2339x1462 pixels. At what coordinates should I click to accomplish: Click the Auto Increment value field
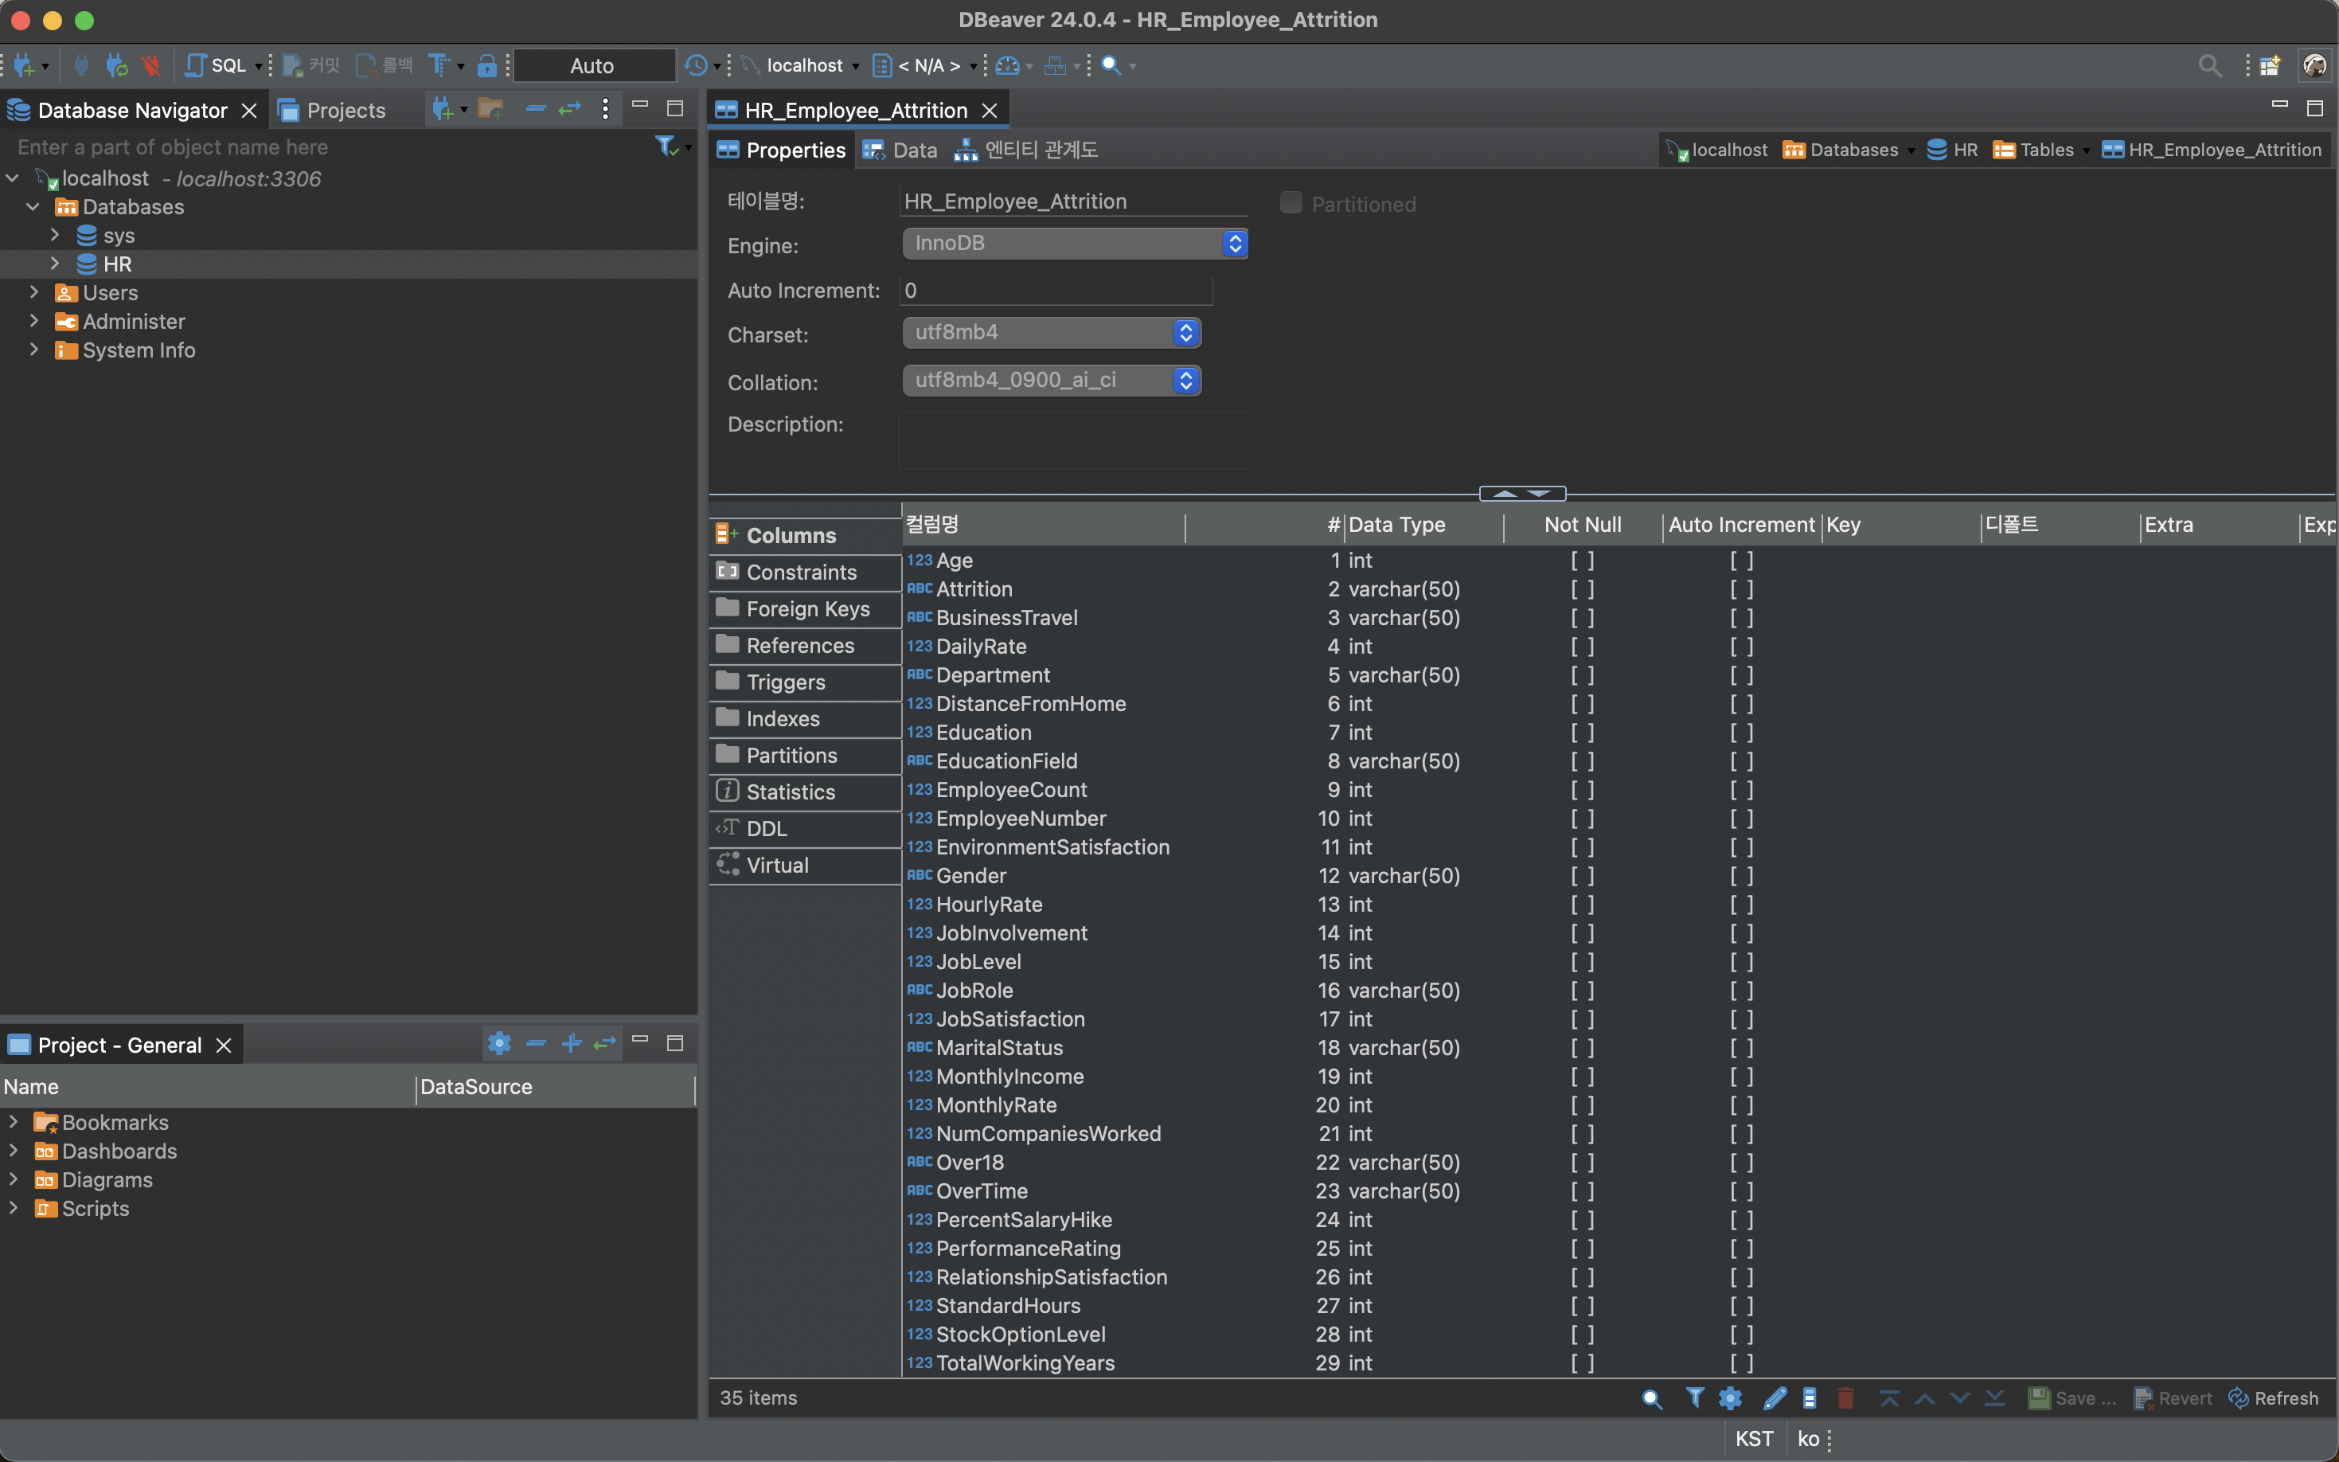1056,290
